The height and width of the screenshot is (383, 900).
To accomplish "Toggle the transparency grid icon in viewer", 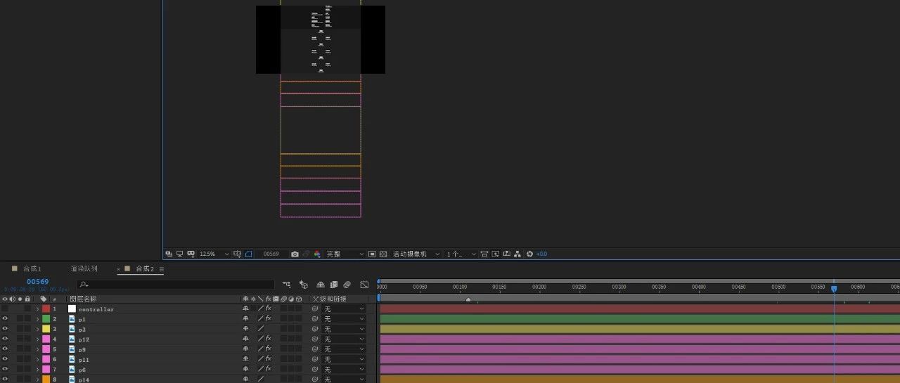I will [383, 254].
